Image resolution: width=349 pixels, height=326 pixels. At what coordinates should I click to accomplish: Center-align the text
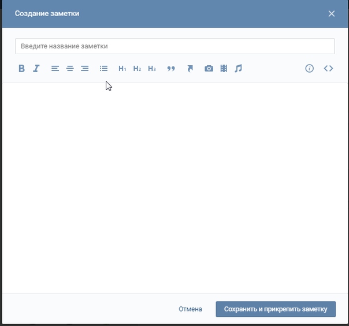70,69
